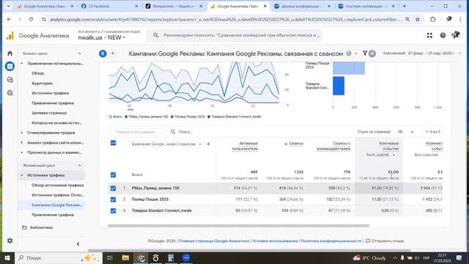Expand Стимулирование продаж menu group
The image size is (469, 264).
coord(51,133)
